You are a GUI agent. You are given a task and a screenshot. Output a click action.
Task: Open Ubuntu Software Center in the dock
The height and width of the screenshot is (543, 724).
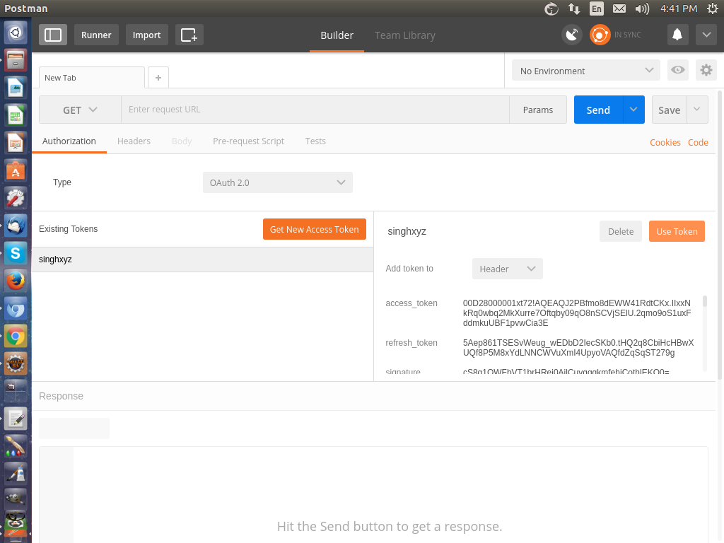16,171
